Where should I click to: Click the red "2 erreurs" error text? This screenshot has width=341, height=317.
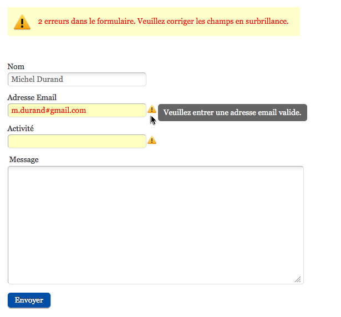click(x=53, y=22)
